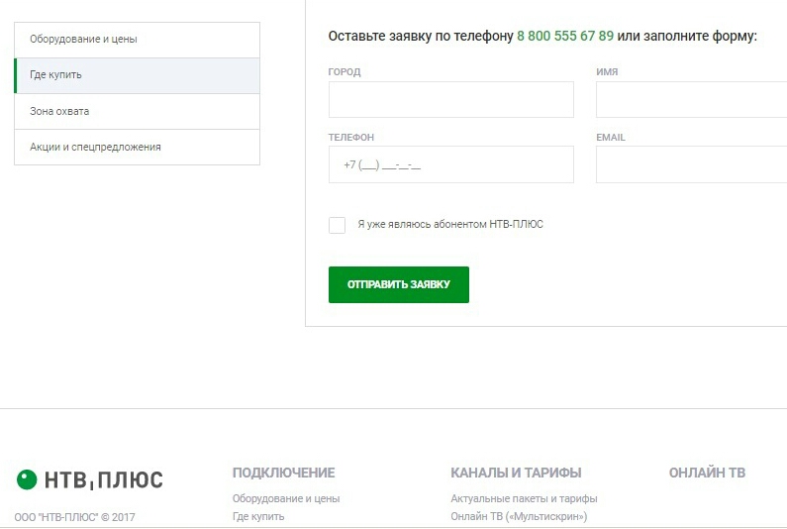Image resolution: width=787 pixels, height=529 pixels.
Task: Click the phone number 8 800 555 67 89
Action: [x=565, y=37]
